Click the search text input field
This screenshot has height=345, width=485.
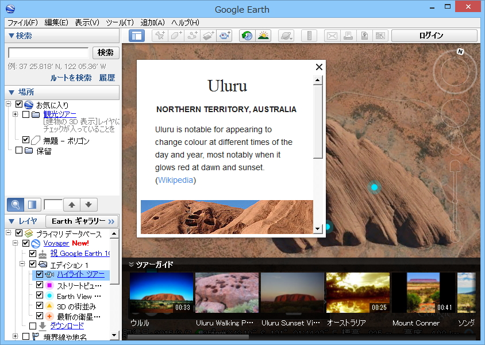[48, 52]
